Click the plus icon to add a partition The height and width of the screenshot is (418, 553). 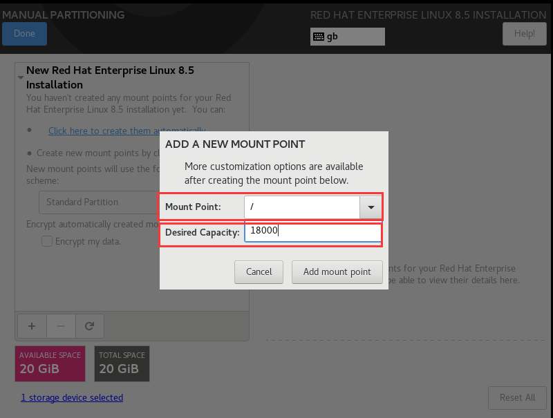click(32, 326)
